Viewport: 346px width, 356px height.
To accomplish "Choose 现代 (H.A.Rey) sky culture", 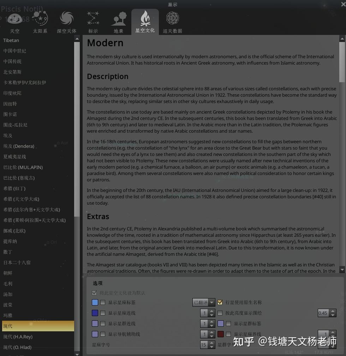I will (38, 337).
